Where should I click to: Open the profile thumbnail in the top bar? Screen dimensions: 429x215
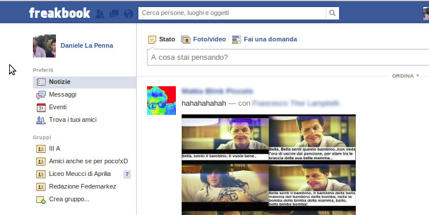pos(426,14)
